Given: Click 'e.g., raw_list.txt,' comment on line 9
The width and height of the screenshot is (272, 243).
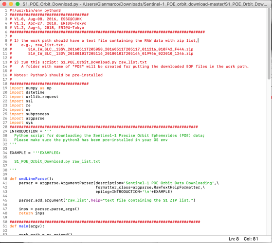Looking at the screenshot, I should 43,45.
